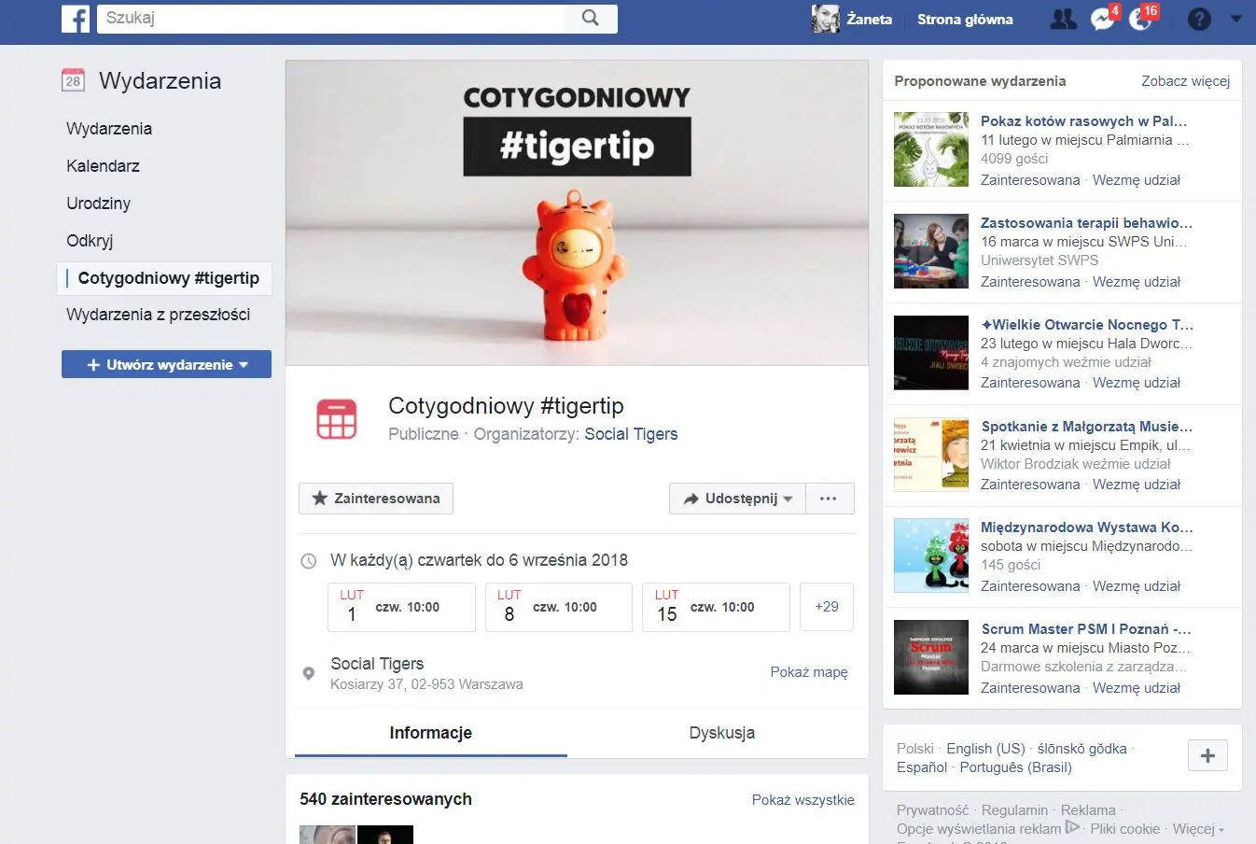This screenshot has width=1256, height=844.
Task: Open the globe notifications icon showing 16
Action: 1140,19
